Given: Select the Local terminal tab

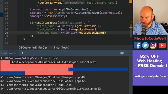Looking at the screenshot, I should click(x=11, y=53).
